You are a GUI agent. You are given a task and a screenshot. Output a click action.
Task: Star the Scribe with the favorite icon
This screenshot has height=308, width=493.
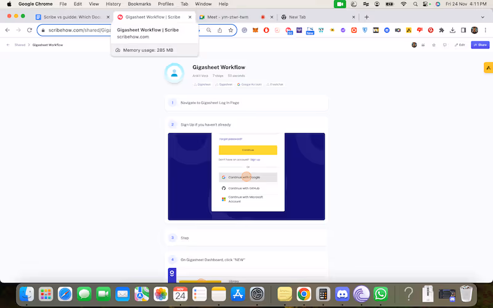[x=434, y=45]
